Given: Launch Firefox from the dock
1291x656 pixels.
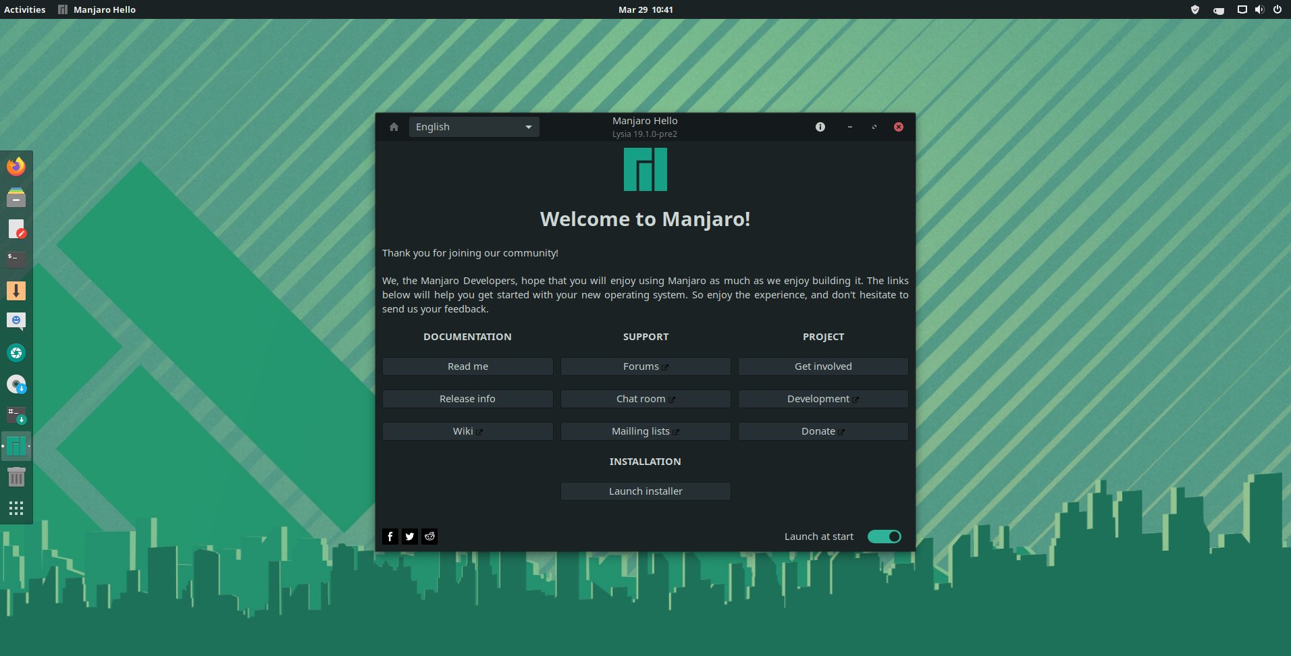Looking at the screenshot, I should point(16,166).
